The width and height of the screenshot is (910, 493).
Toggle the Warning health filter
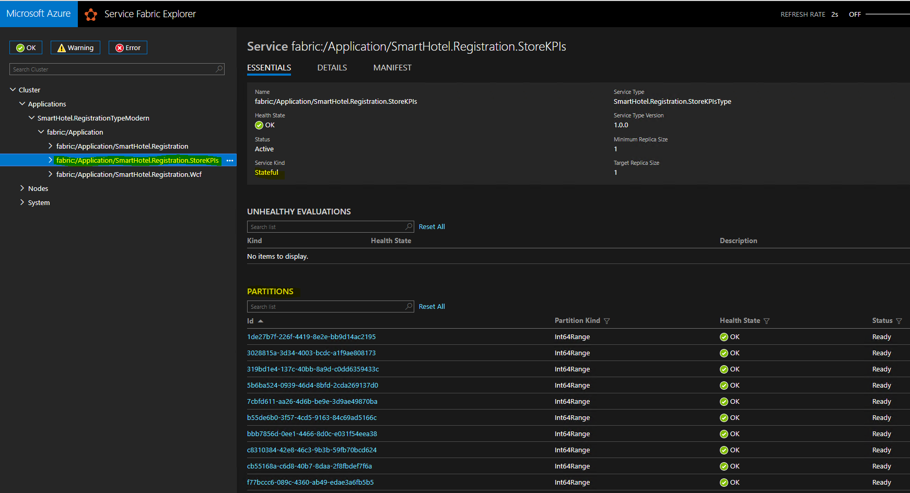pyautogui.click(x=75, y=47)
